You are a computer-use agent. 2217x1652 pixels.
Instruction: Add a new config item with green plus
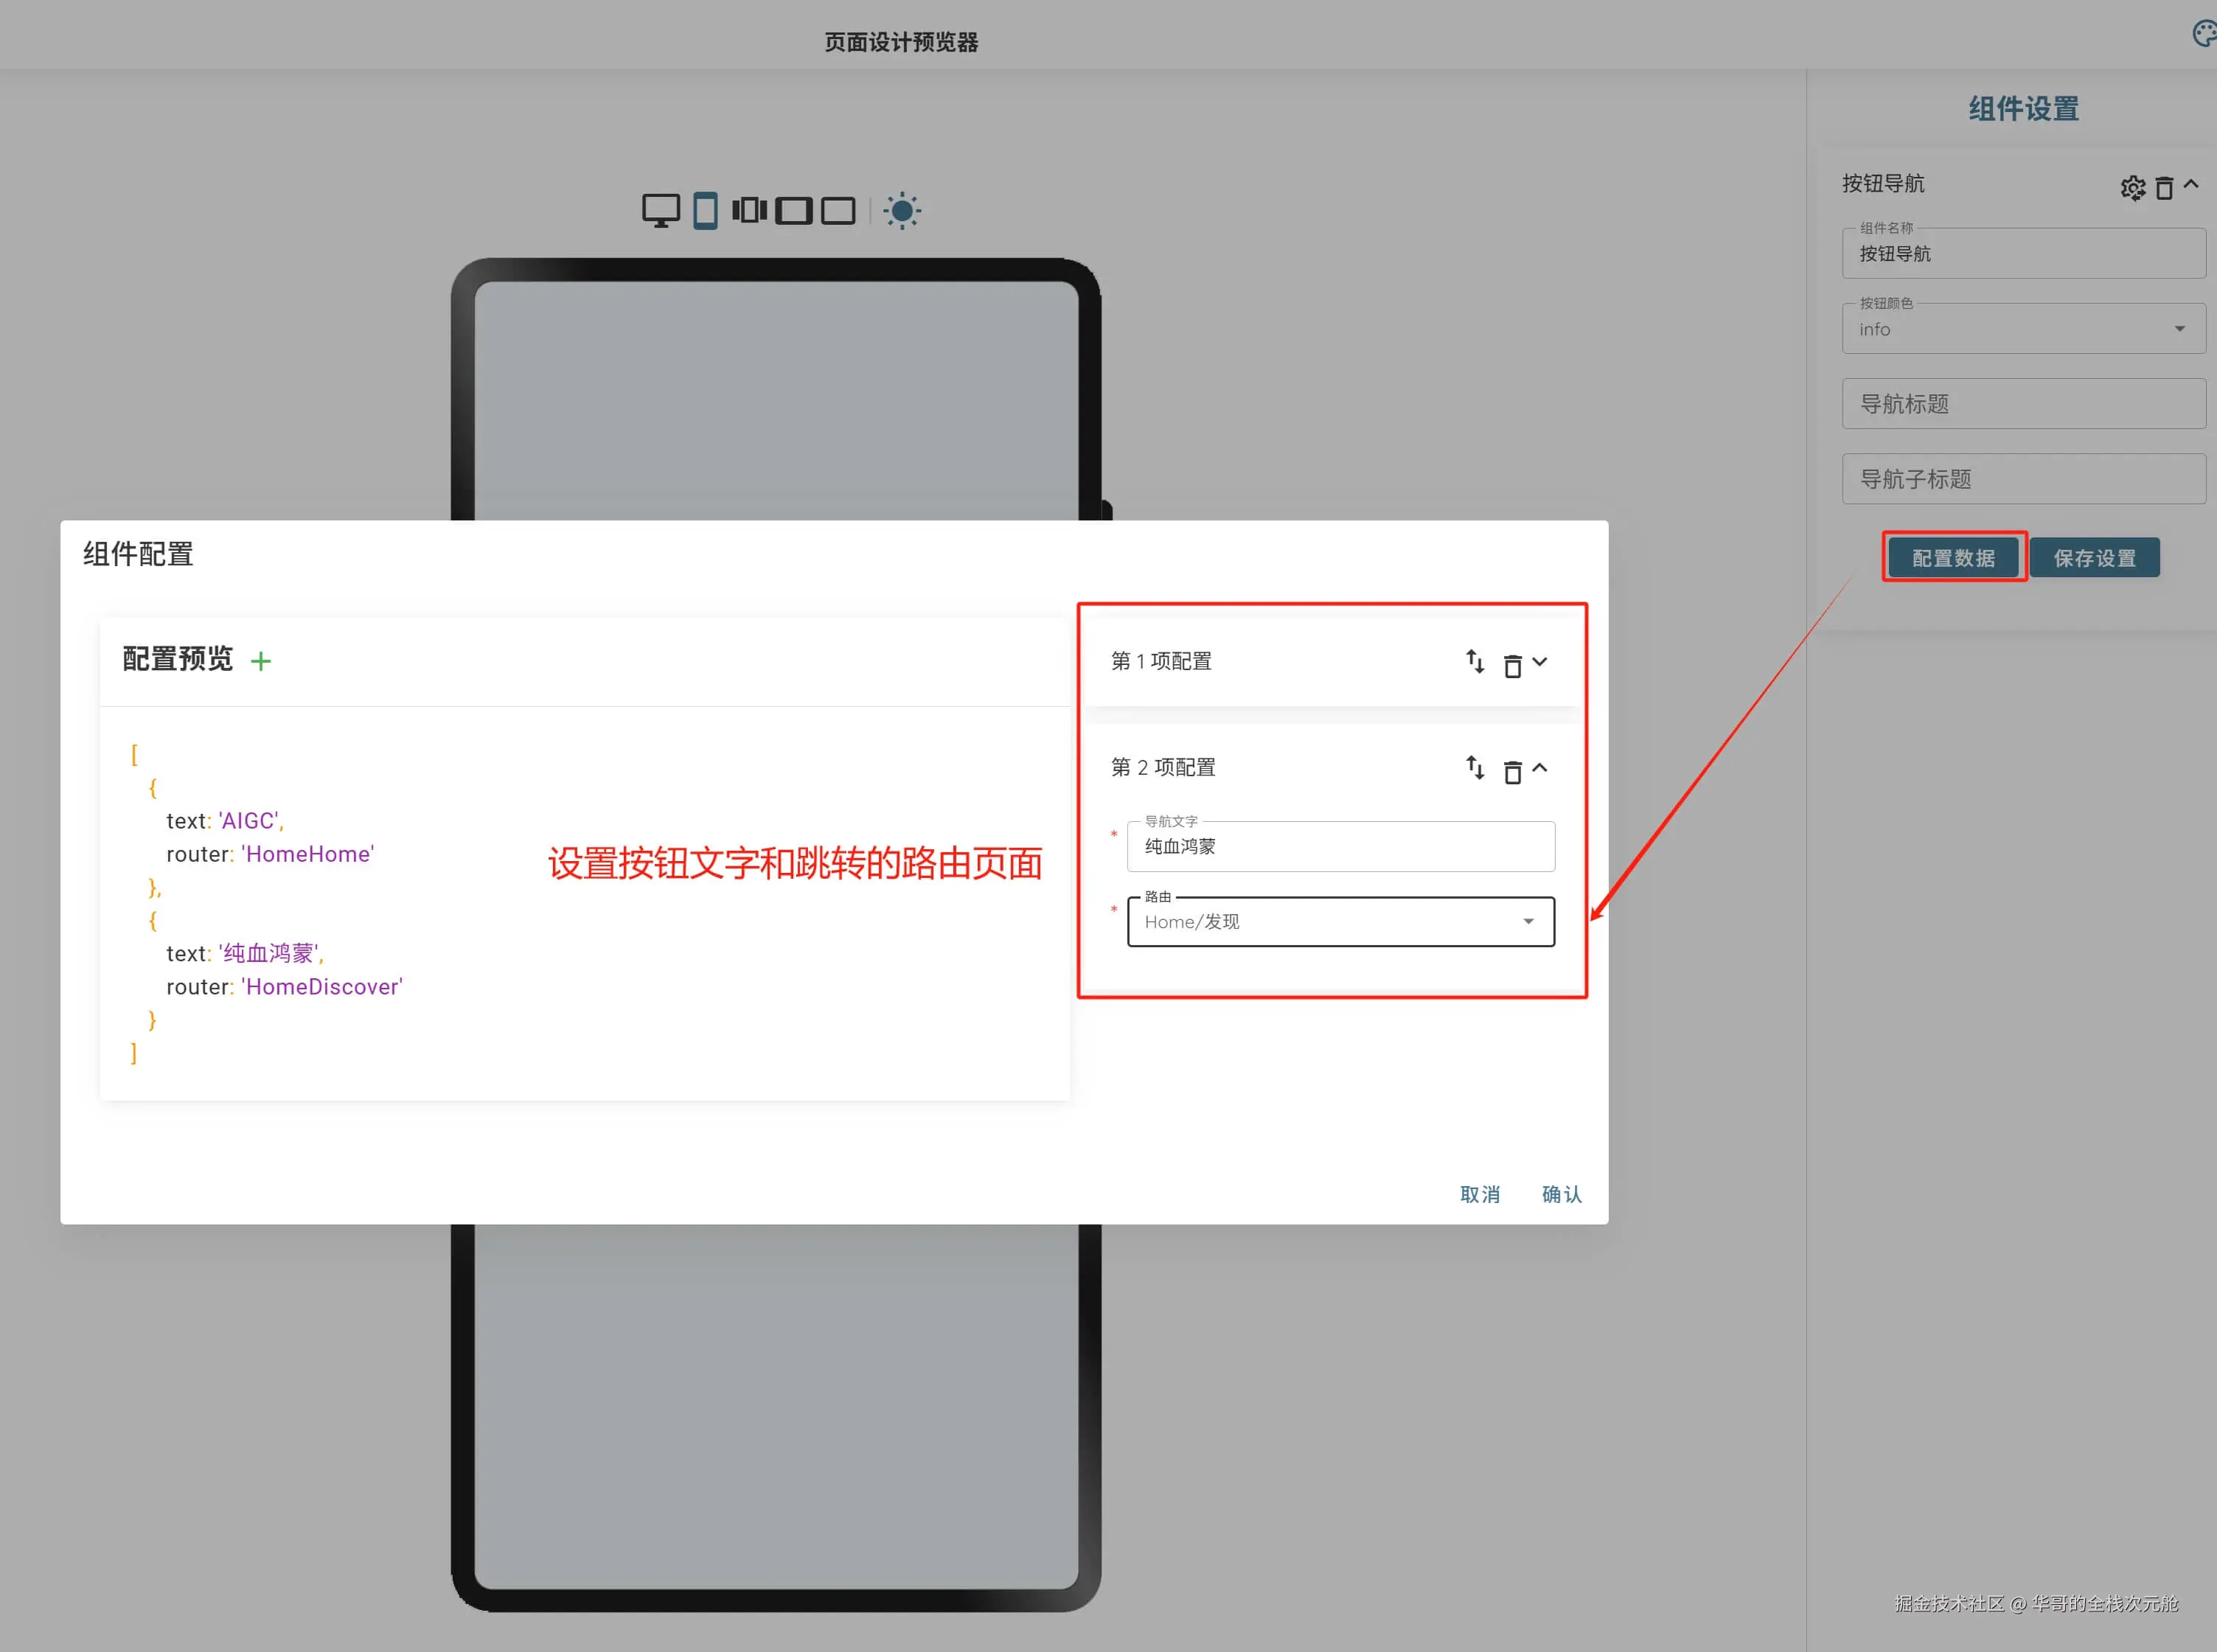(261, 661)
